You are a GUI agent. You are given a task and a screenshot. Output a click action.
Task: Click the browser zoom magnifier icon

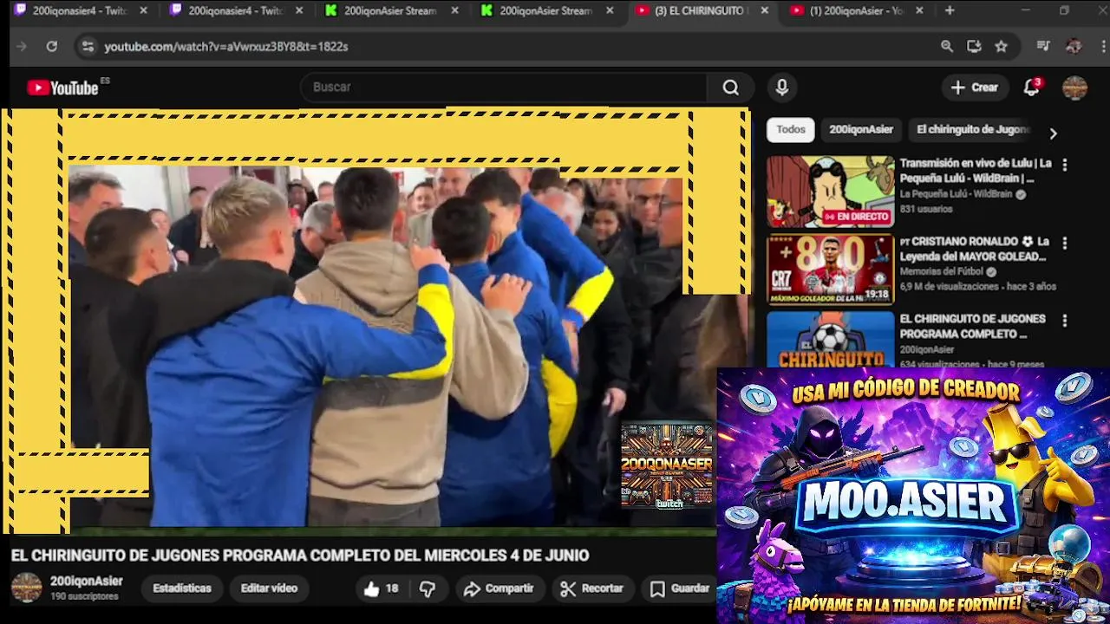[x=947, y=47]
